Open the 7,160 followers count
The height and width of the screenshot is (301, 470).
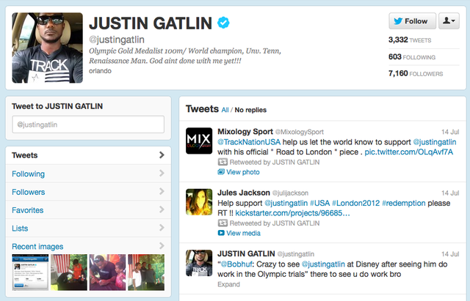416,73
